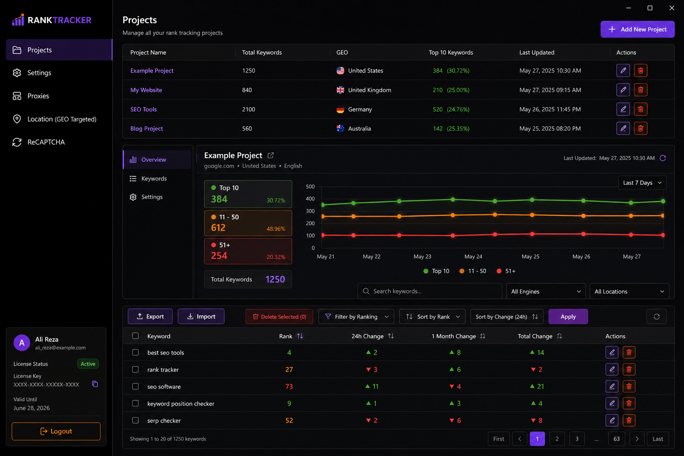Check the 'best seo tools' row checkbox
Image resolution: width=684 pixels, height=456 pixels.
pos(135,352)
